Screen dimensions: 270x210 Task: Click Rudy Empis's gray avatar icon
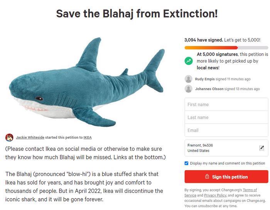(x=189, y=79)
